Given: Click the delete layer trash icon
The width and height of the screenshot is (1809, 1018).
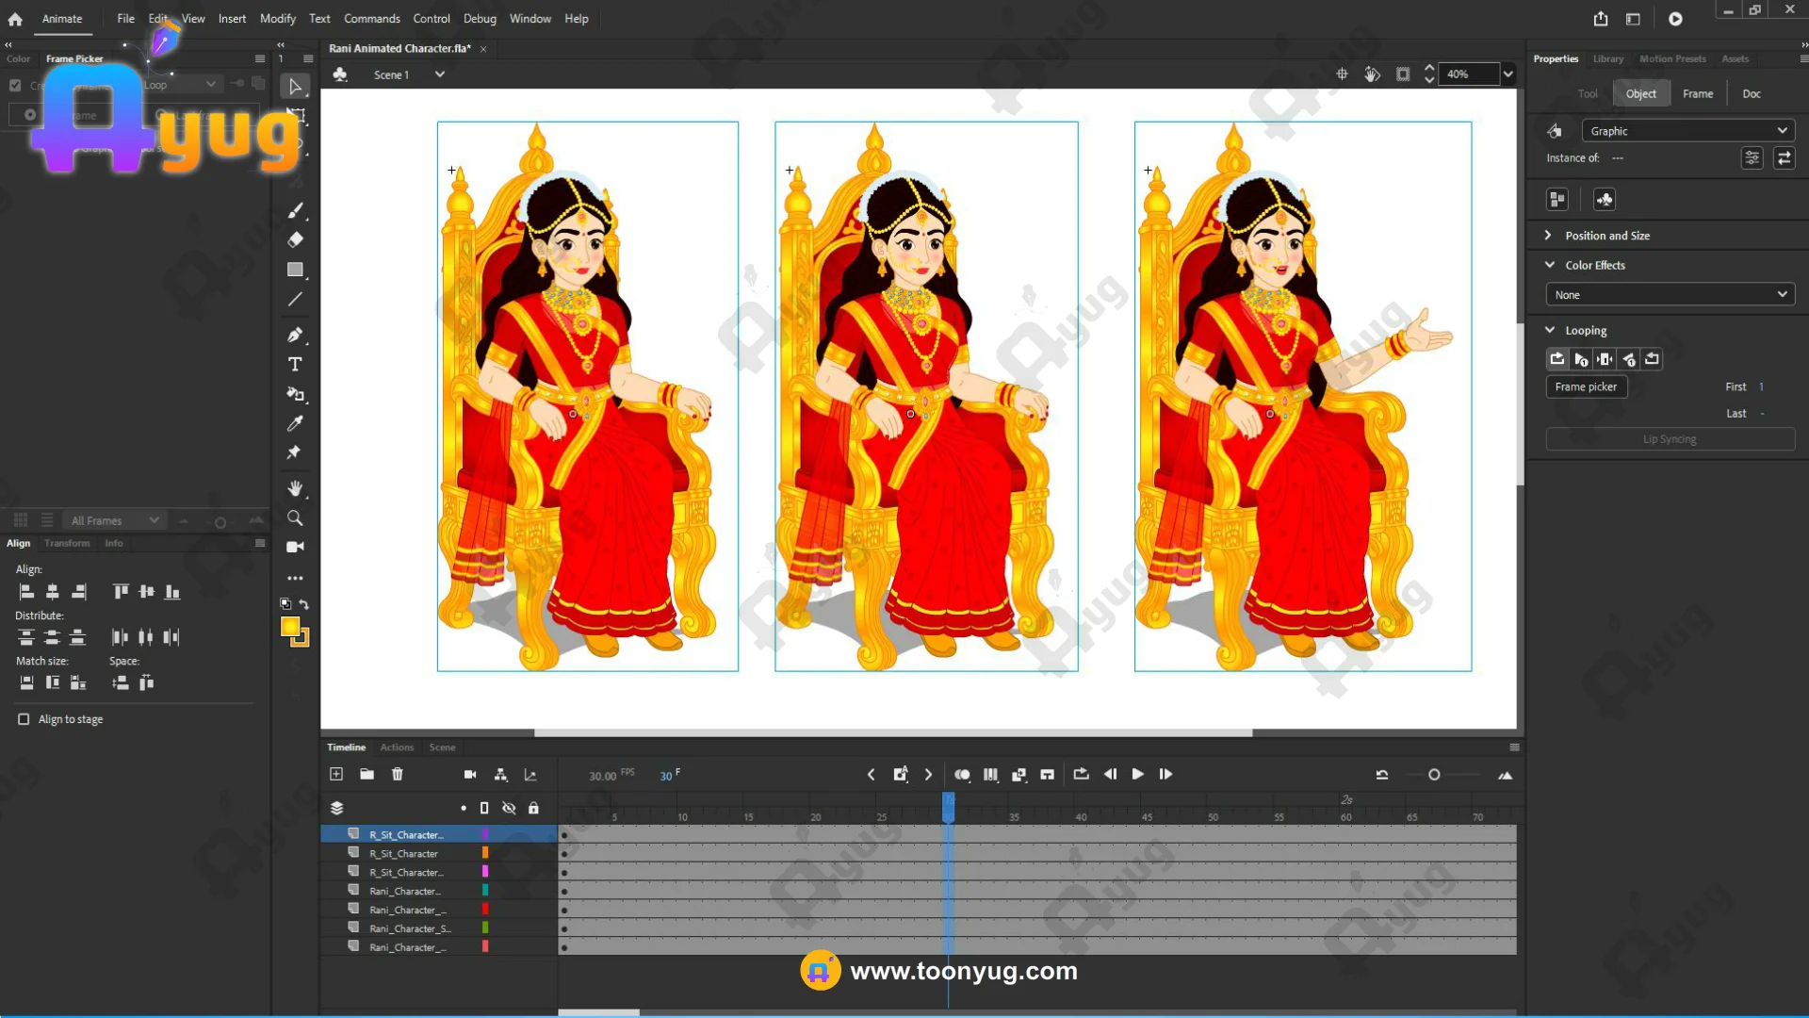Looking at the screenshot, I should pyautogui.click(x=398, y=774).
